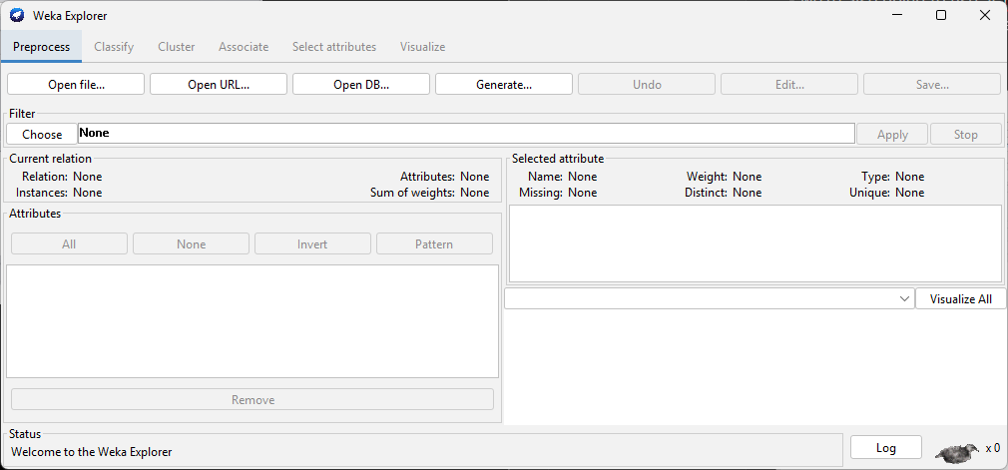Switch to the Visualize tab

pos(422,47)
